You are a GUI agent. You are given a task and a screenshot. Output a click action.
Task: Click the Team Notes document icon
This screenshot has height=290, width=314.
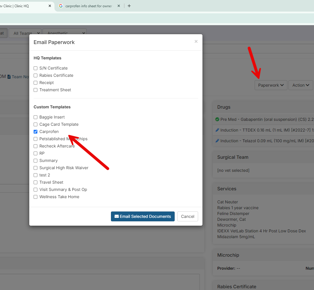tap(9, 77)
